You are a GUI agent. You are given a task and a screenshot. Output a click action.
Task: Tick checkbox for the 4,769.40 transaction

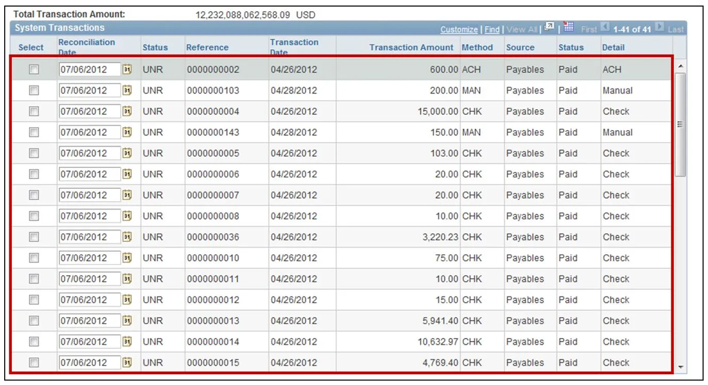[x=34, y=362]
